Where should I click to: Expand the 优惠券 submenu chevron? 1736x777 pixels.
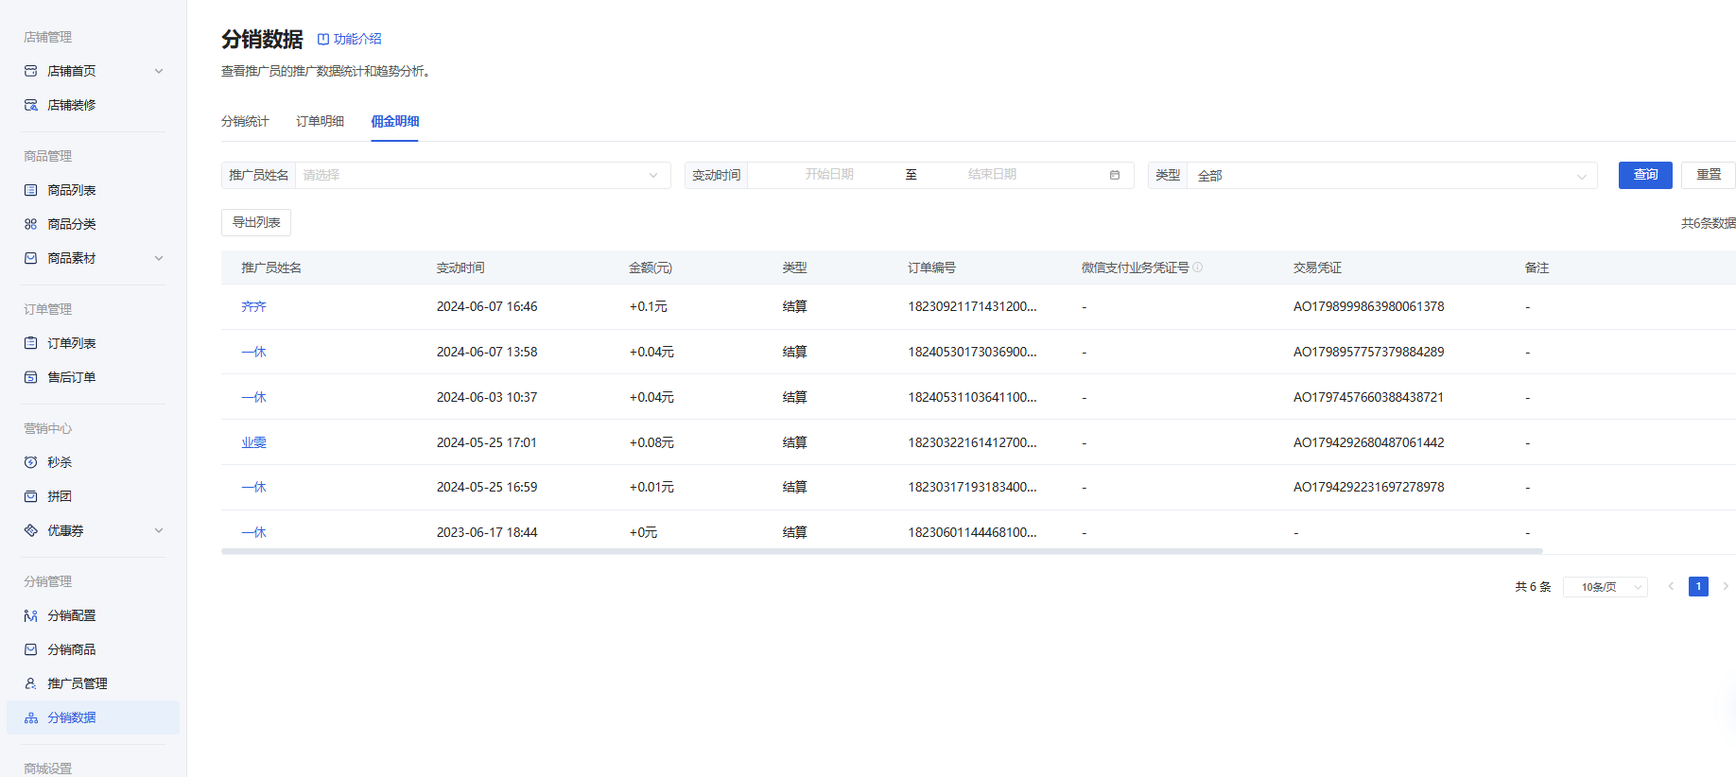point(159,530)
